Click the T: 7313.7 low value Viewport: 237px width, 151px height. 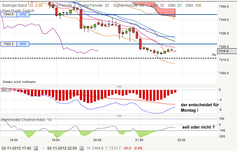pyautogui.click(x=113, y=148)
